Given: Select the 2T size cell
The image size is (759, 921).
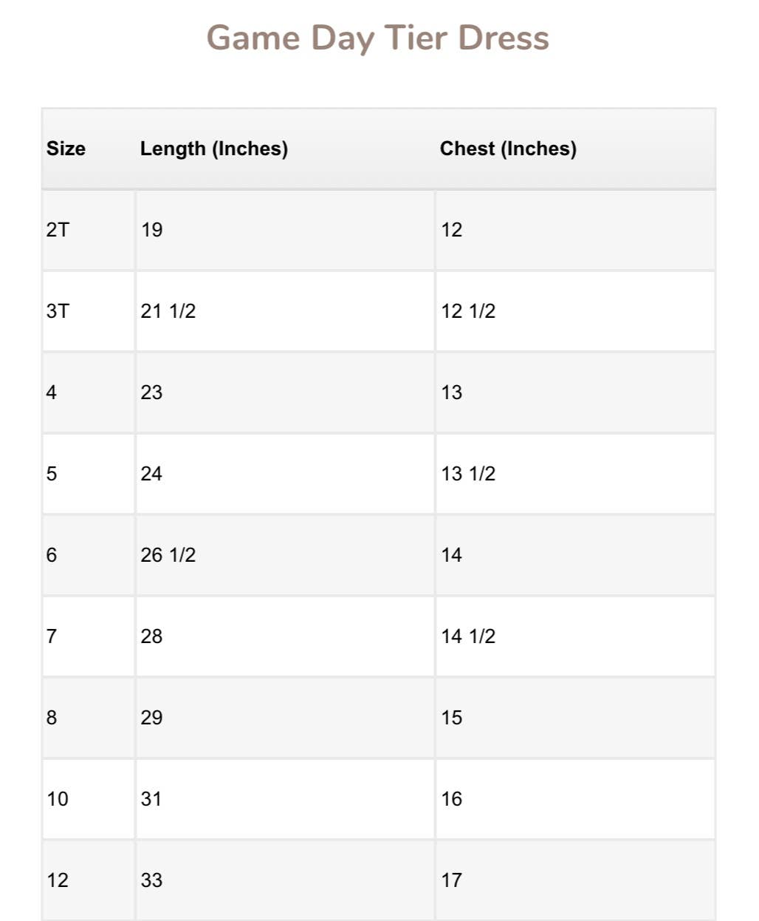Looking at the screenshot, I should coord(58,230).
